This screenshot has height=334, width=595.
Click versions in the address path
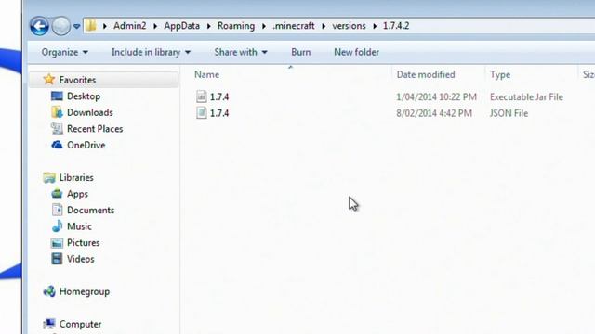[x=350, y=26]
